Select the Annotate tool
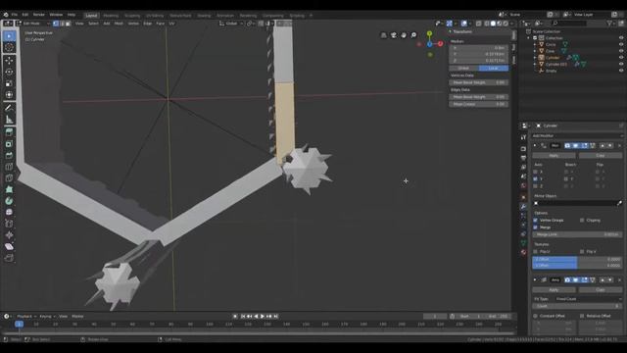The width and height of the screenshot is (627, 353). tap(9, 108)
